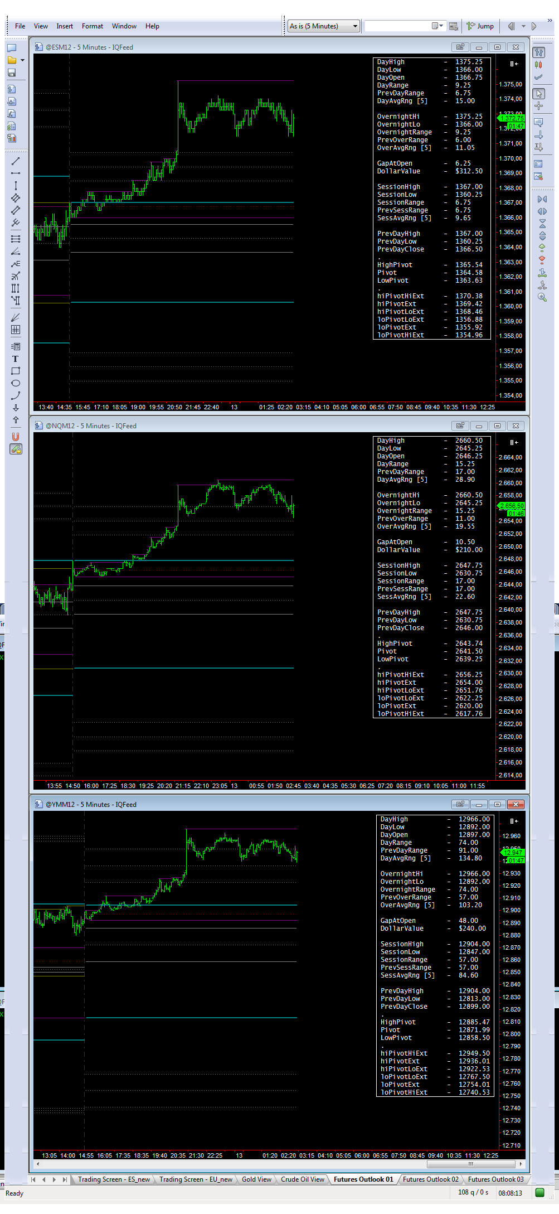The image size is (559, 1214).
Task: Select the up arrow marker tool
Action: [16, 420]
